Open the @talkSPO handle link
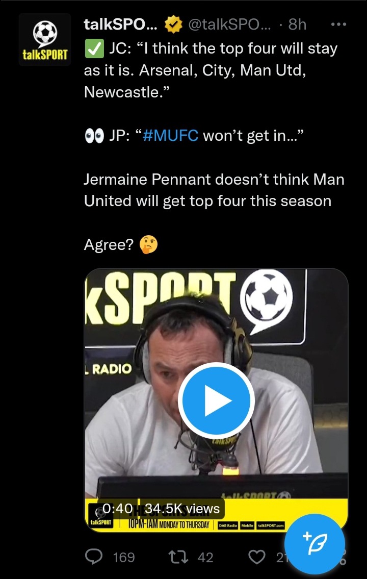 coord(229,24)
